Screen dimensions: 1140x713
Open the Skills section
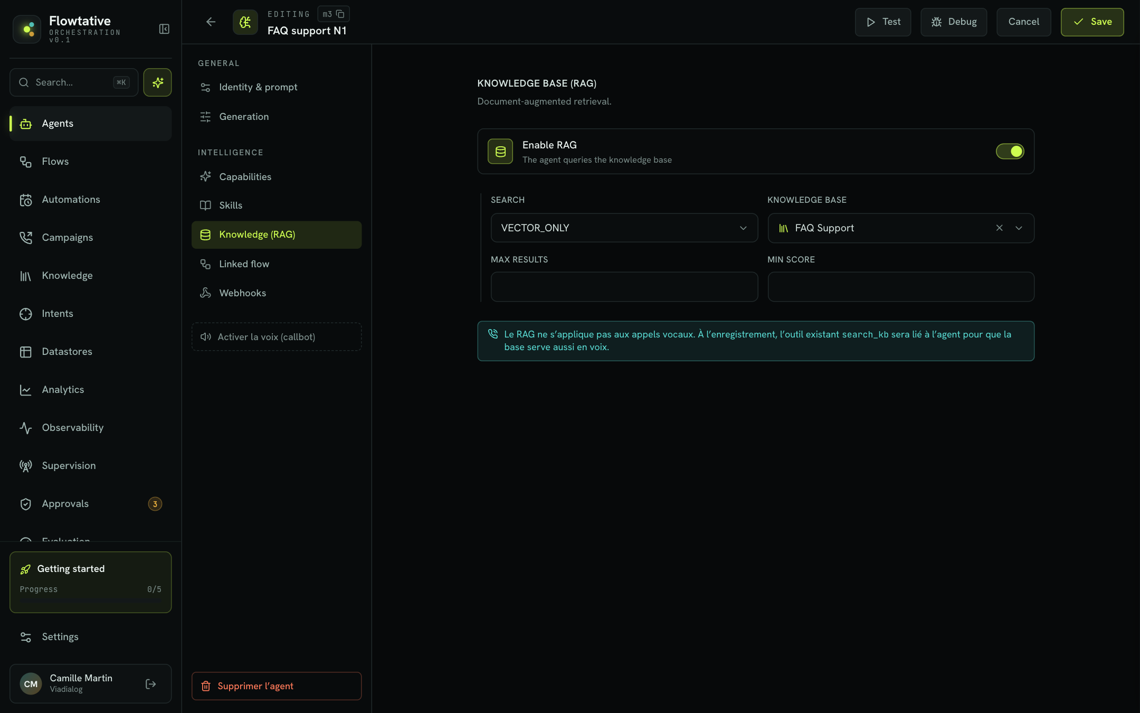point(277,205)
